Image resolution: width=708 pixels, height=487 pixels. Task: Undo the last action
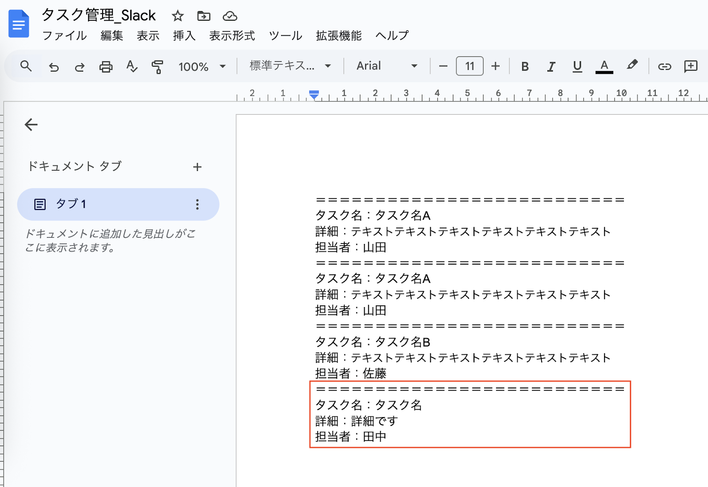tap(54, 67)
